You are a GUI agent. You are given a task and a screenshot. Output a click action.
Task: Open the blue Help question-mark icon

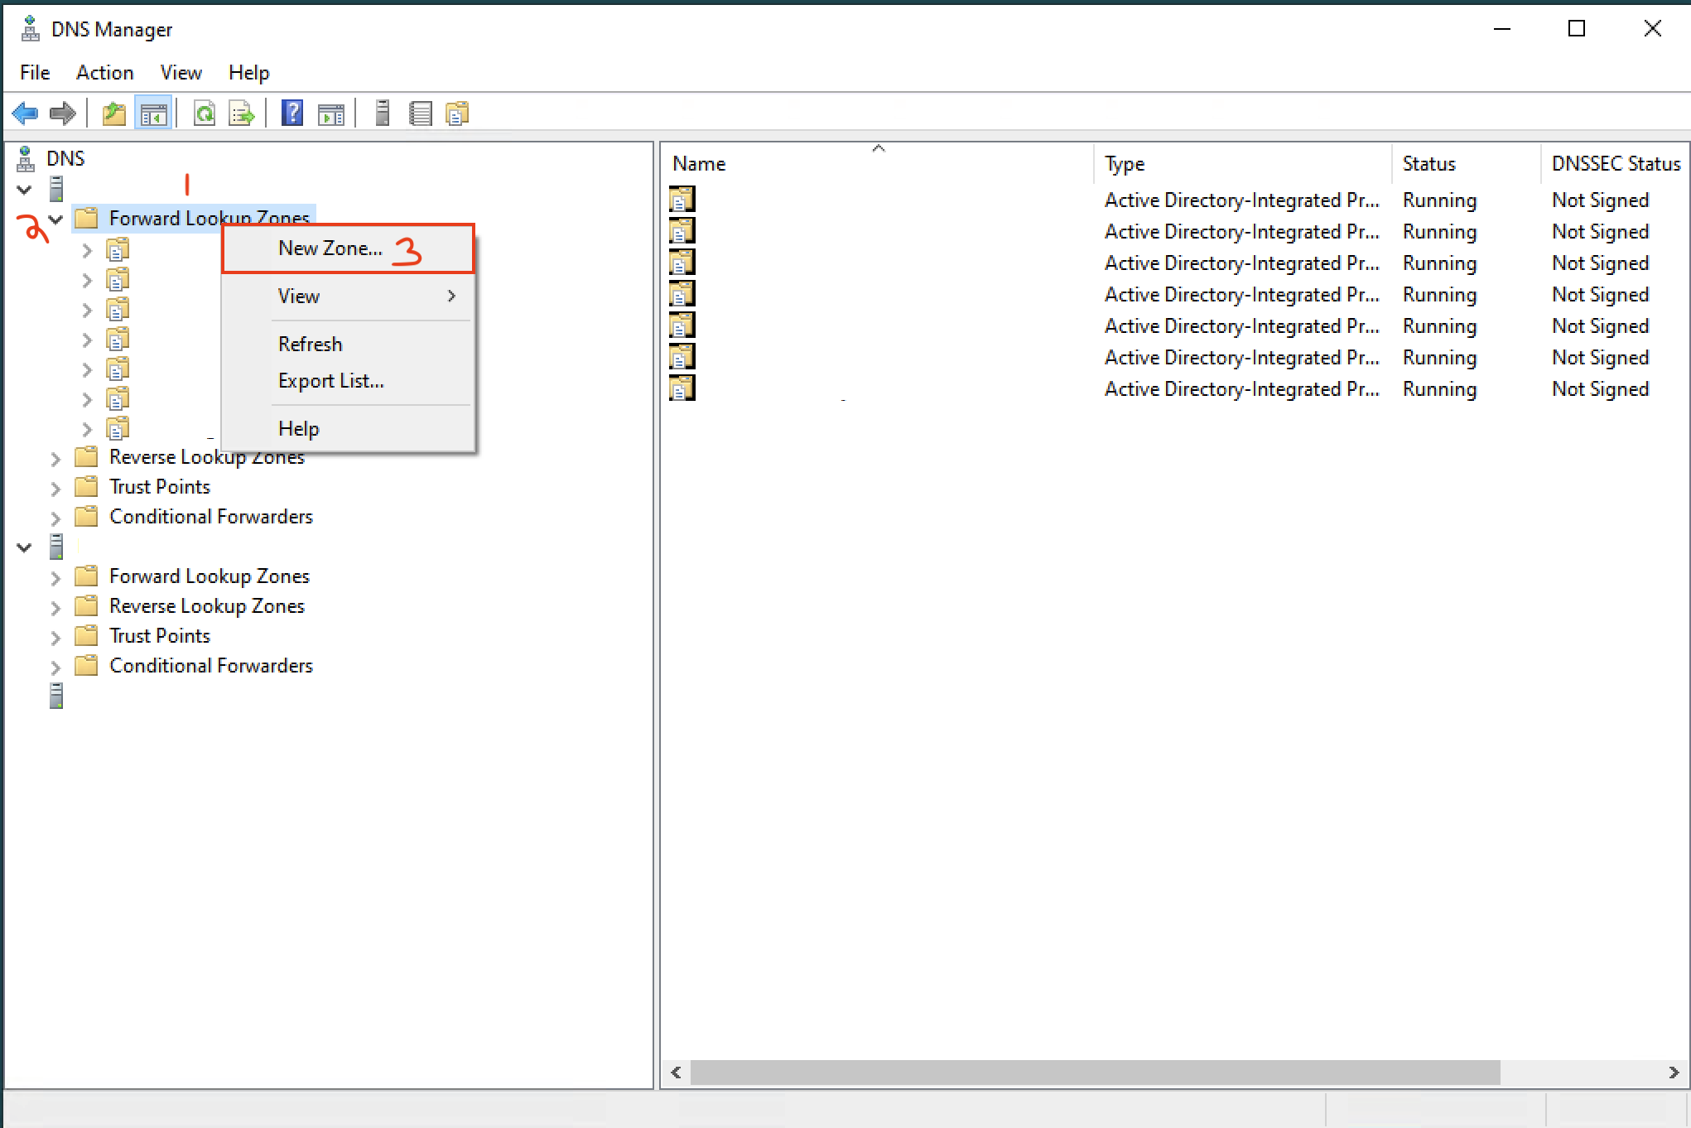click(x=292, y=113)
